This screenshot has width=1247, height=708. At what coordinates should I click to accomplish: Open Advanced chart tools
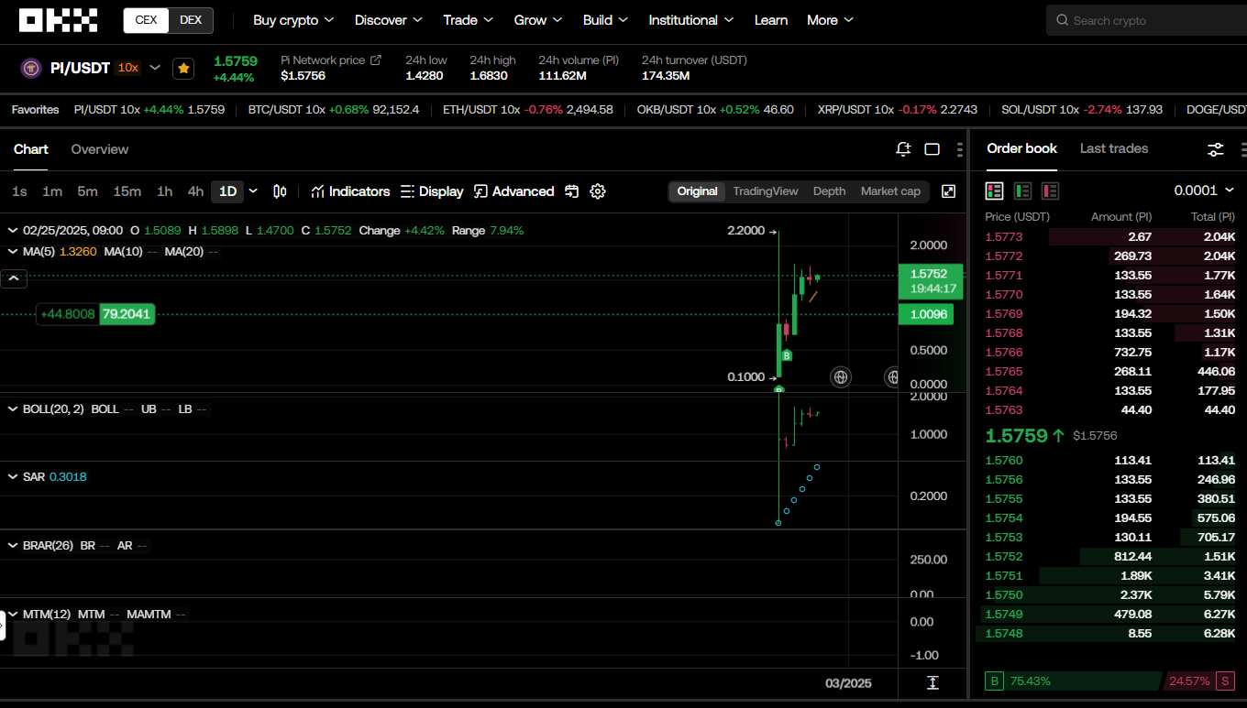pos(514,191)
